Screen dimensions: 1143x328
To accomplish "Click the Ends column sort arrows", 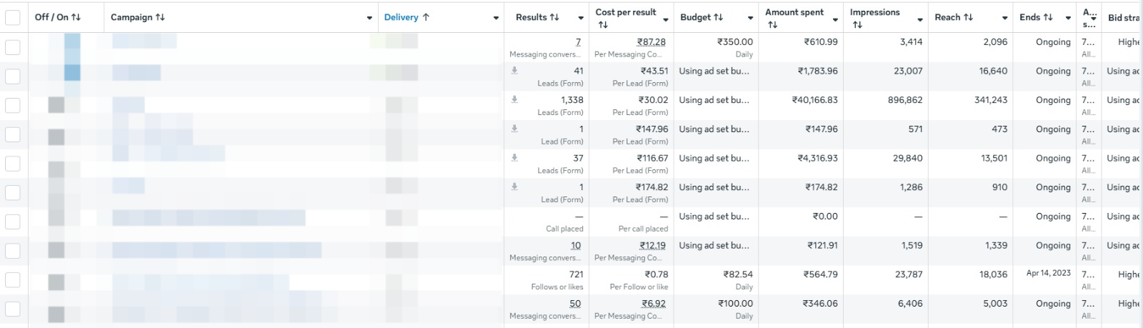I will (1048, 17).
